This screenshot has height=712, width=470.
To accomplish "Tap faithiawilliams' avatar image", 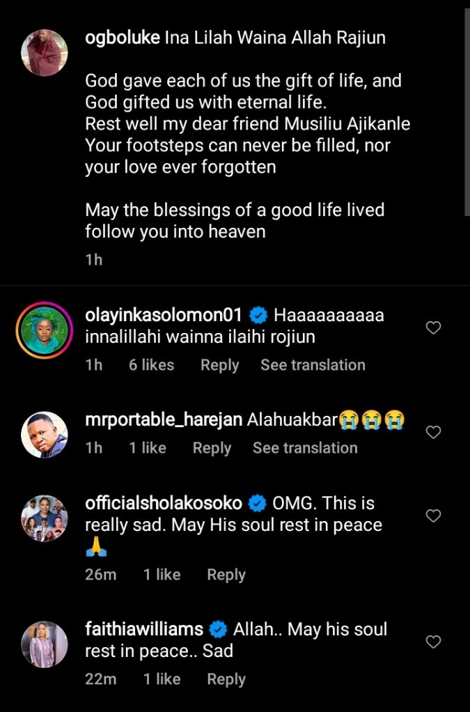I will pyautogui.click(x=45, y=644).
